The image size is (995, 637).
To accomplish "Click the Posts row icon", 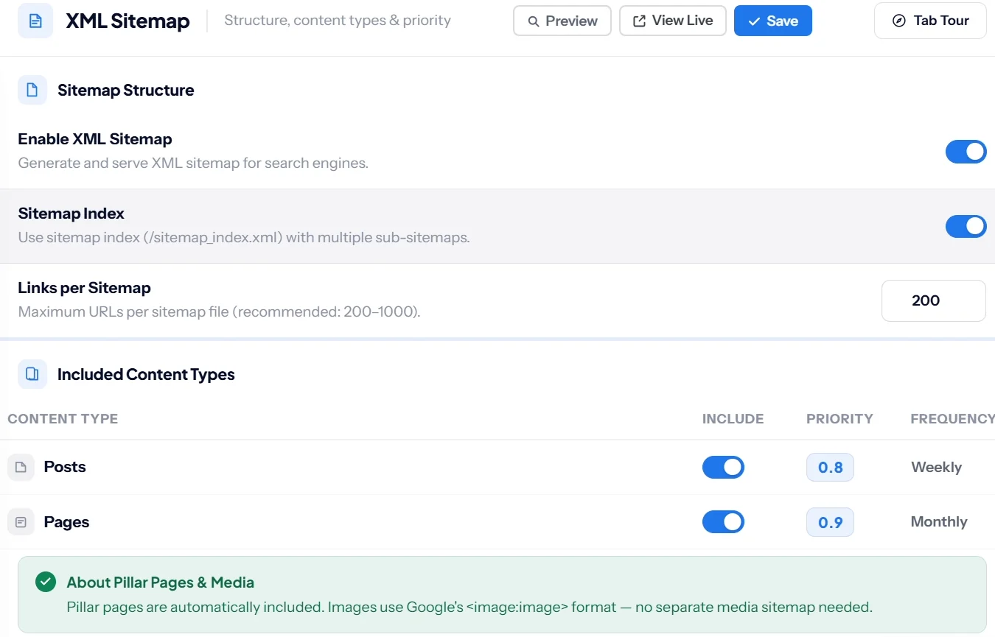I will pyautogui.click(x=21, y=467).
